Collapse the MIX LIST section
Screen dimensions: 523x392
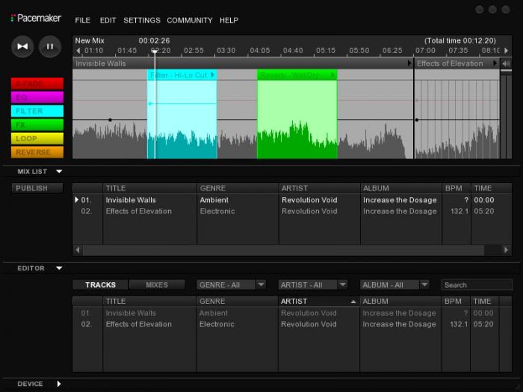coord(59,171)
